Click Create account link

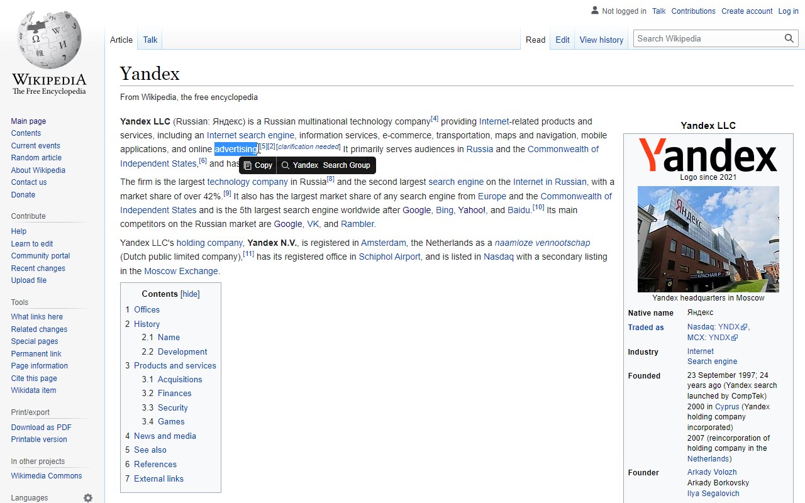click(x=747, y=11)
